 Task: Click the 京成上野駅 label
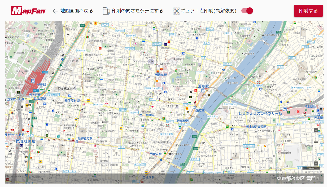click(x=18, y=99)
